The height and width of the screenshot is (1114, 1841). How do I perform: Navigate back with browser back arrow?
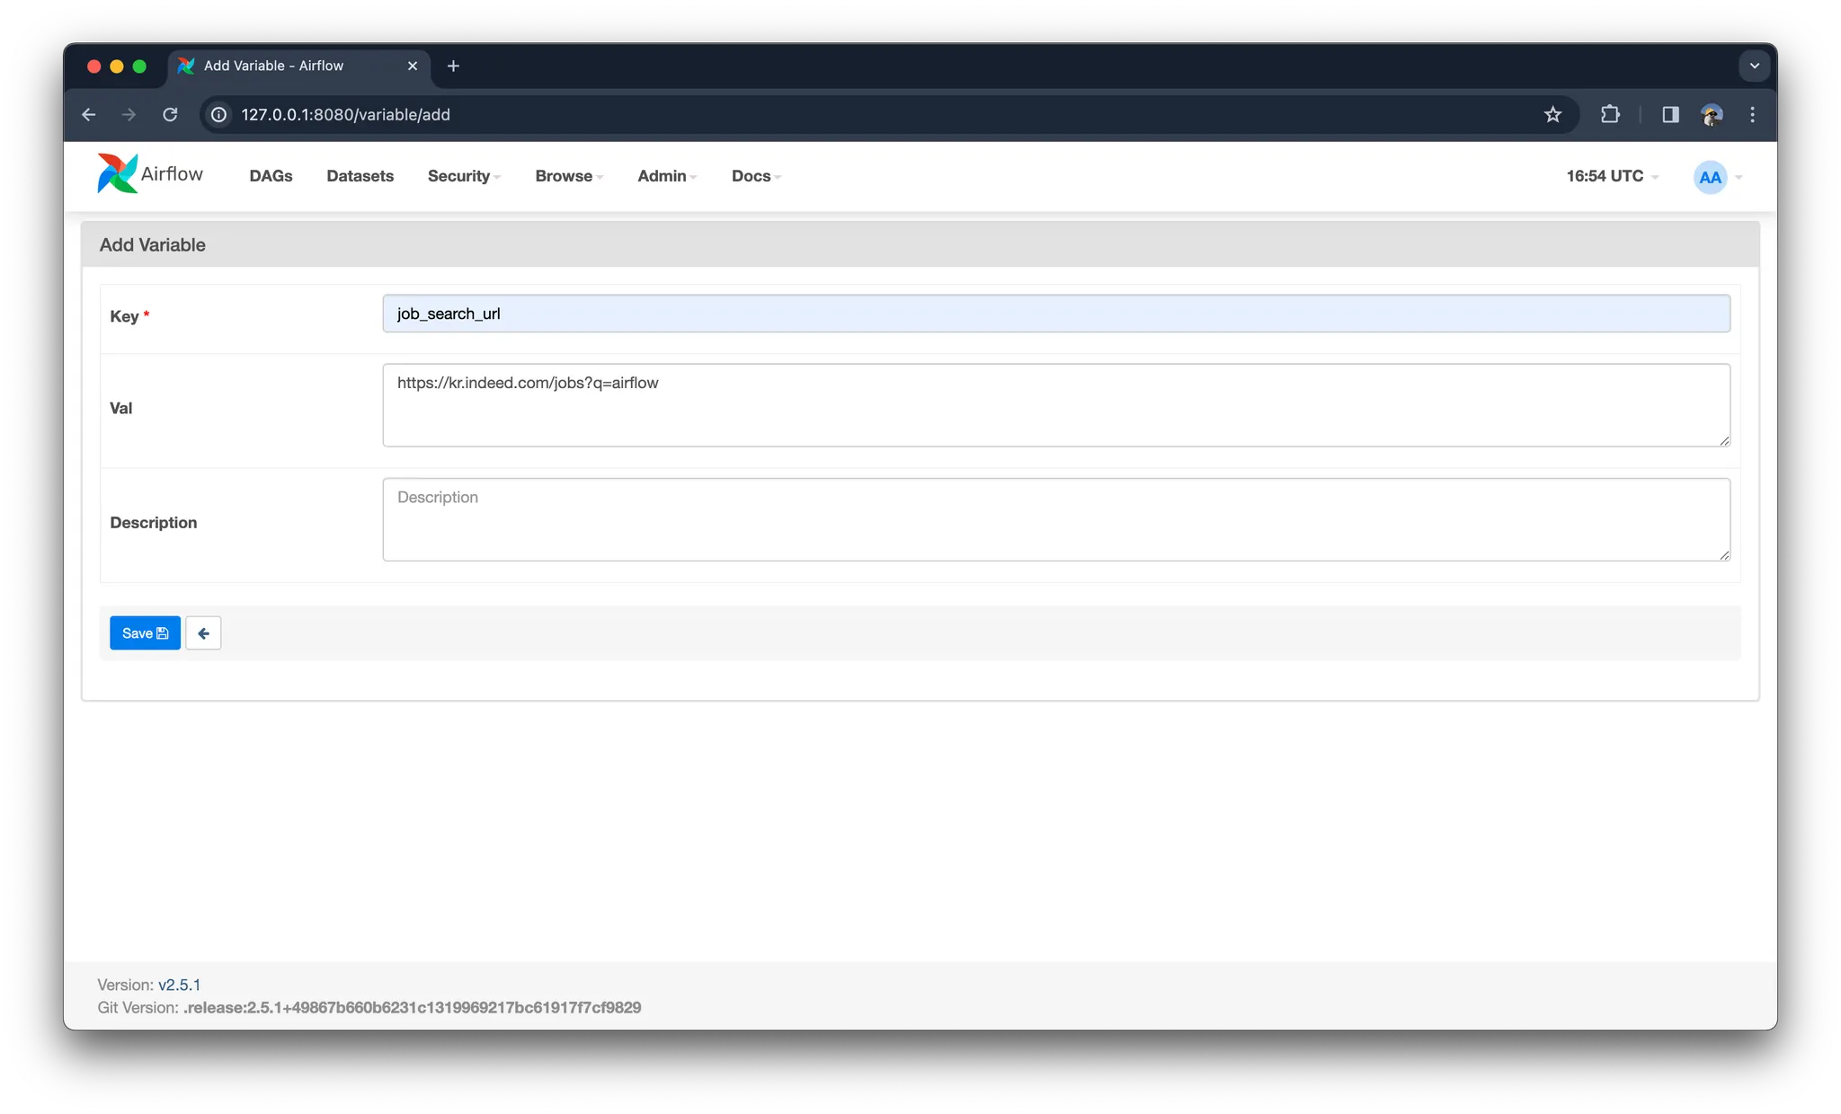(x=88, y=115)
